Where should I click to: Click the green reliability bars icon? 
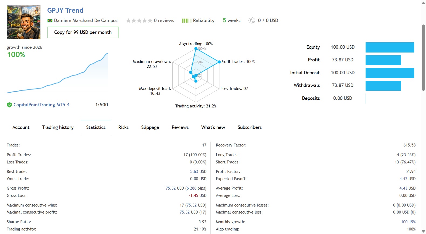pos(186,21)
